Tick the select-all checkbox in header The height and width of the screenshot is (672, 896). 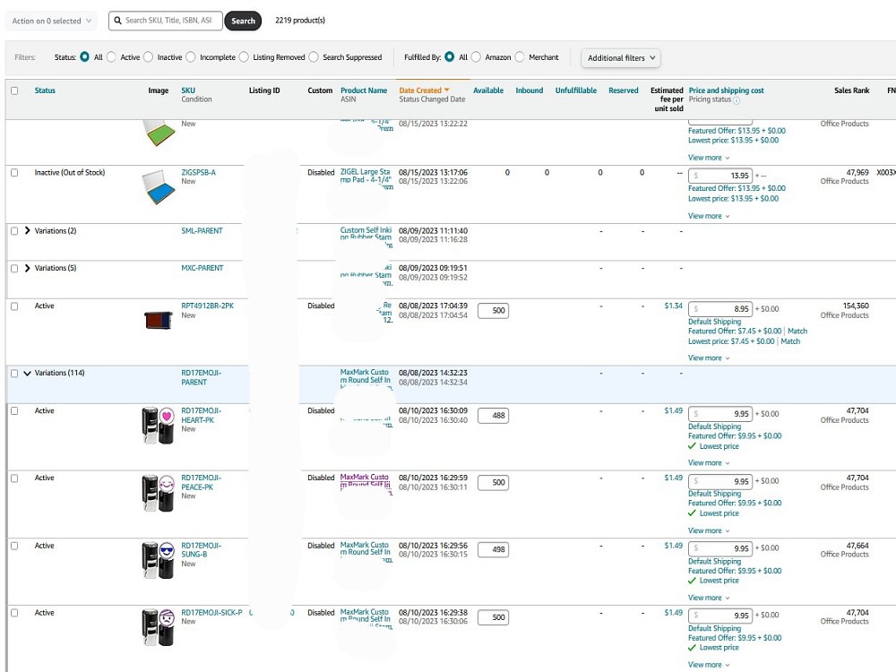click(x=14, y=90)
